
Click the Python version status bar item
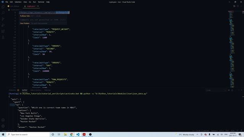pos(8,131)
